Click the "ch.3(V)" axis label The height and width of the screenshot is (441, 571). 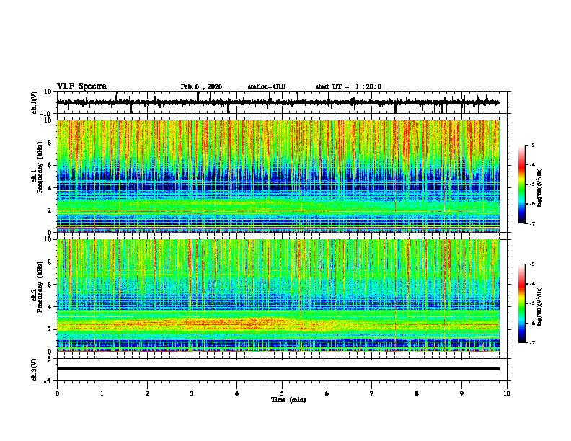35,370
